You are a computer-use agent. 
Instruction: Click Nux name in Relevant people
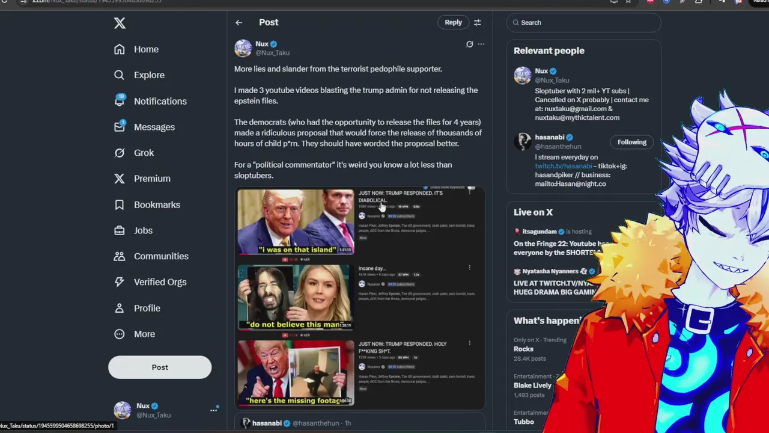(x=541, y=71)
